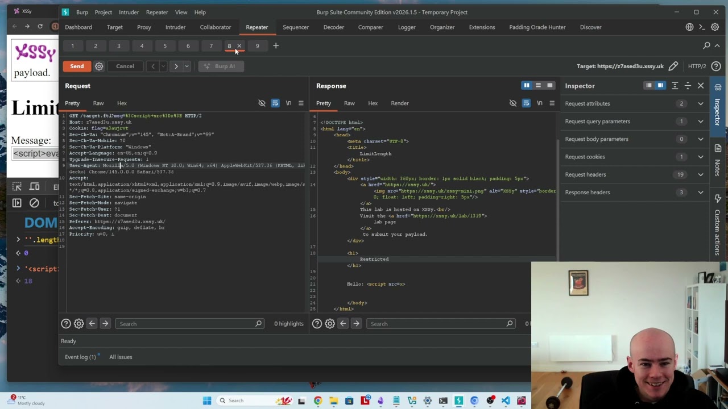The height and width of the screenshot is (409, 728).
Task: Add a new Repeater tab with plus
Action: coord(276,45)
